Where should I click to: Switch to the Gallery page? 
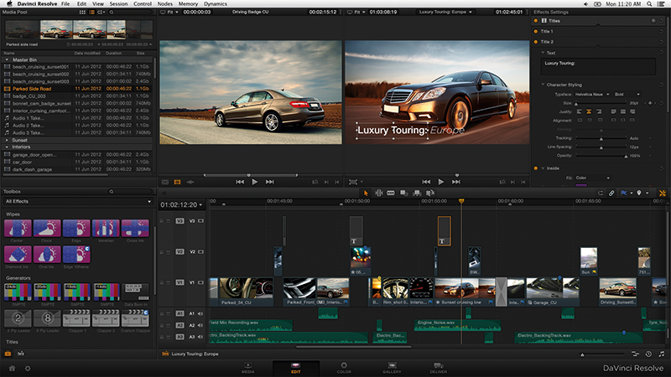[392, 368]
